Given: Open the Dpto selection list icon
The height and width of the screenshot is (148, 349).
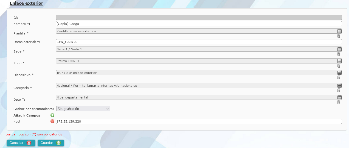Looking at the screenshot, I should point(339,97).
